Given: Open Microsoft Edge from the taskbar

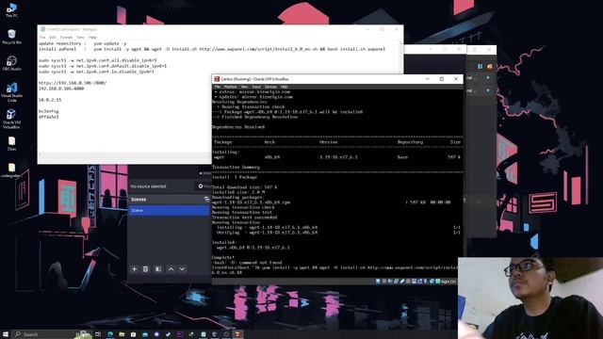Looking at the screenshot, I should point(110,334).
